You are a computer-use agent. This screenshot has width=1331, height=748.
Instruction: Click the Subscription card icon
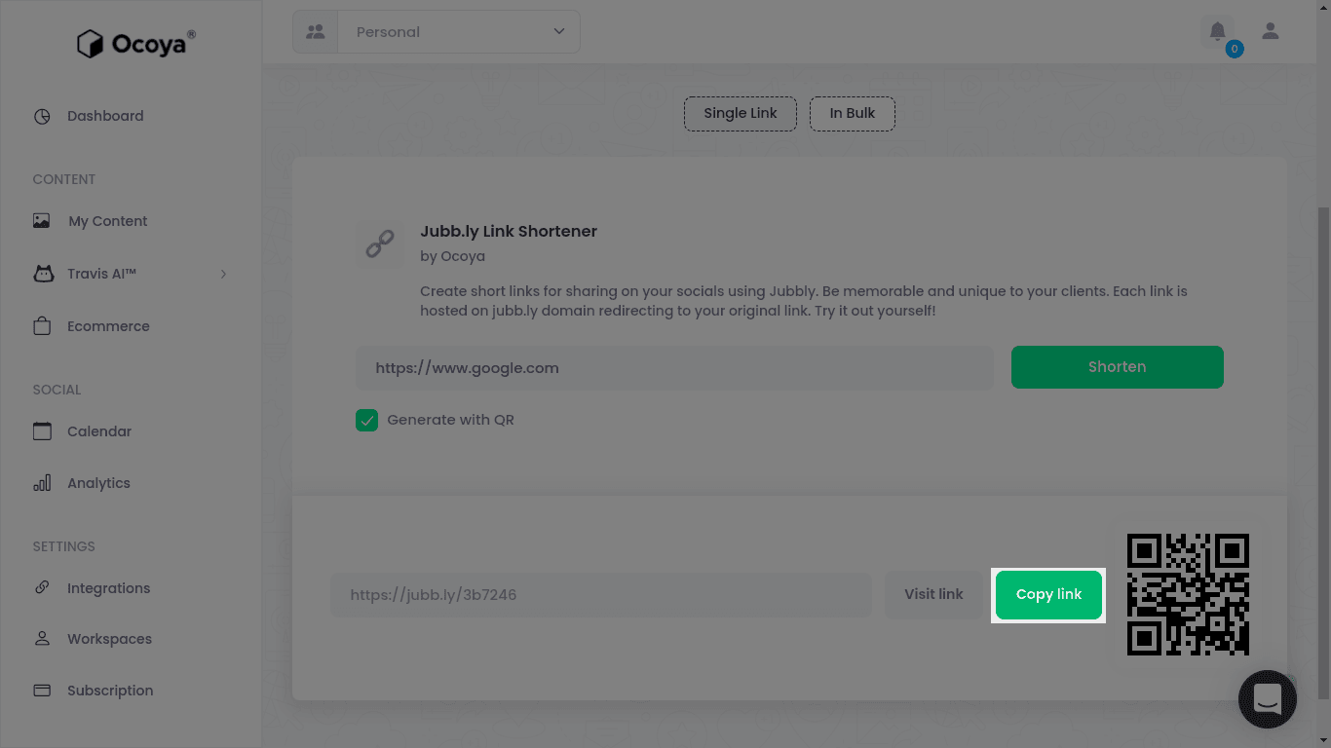click(x=42, y=691)
